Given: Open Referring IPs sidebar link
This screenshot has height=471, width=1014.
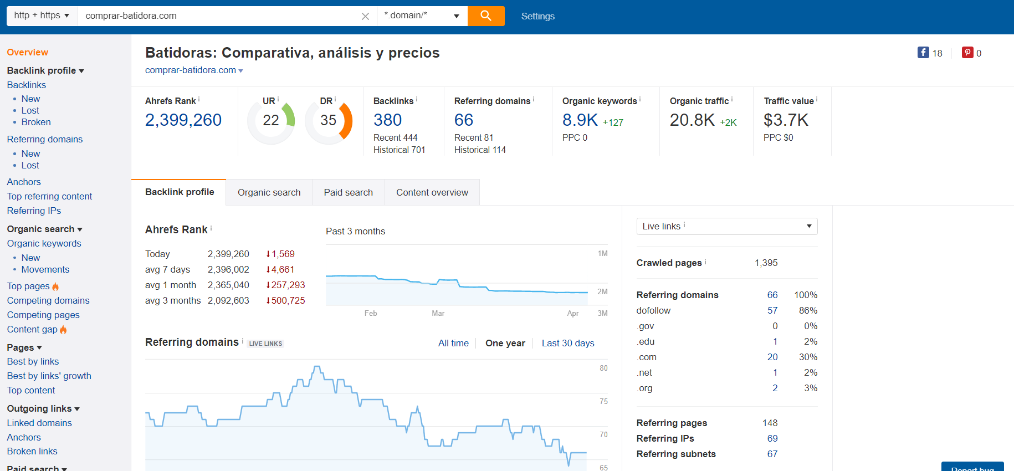Looking at the screenshot, I should coord(34,211).
